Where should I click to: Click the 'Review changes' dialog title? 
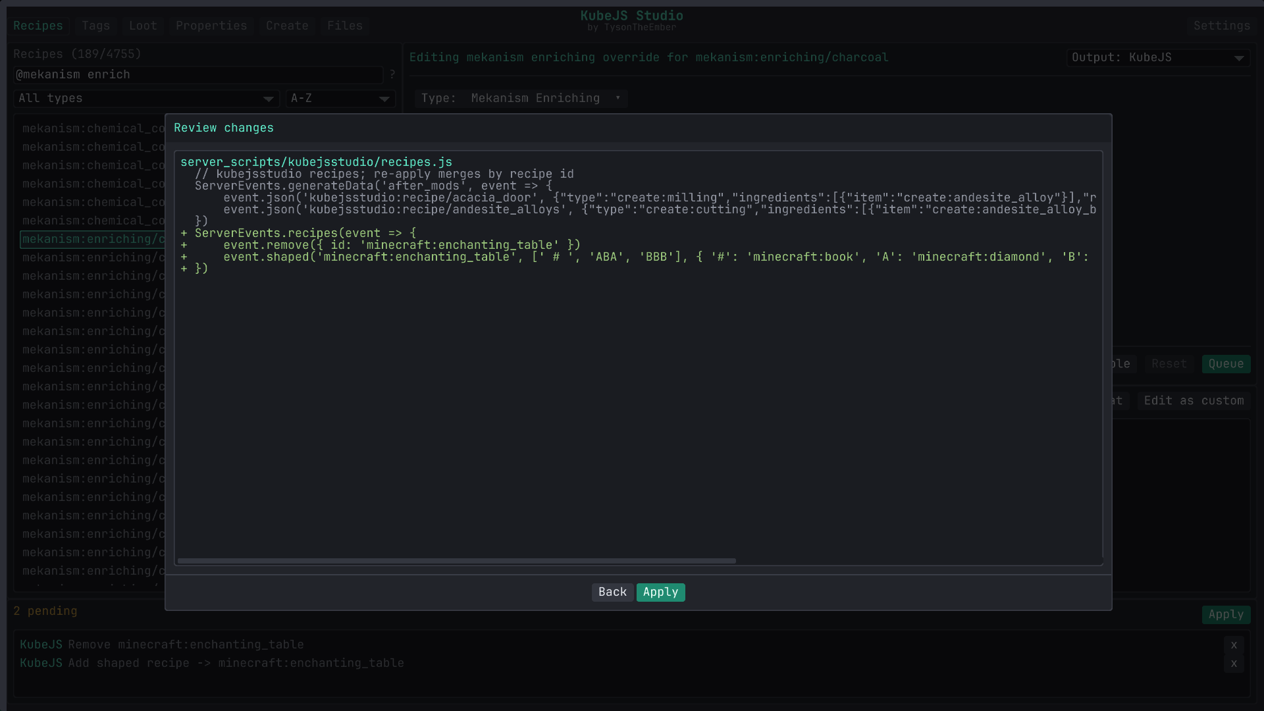tap(224, 128)
